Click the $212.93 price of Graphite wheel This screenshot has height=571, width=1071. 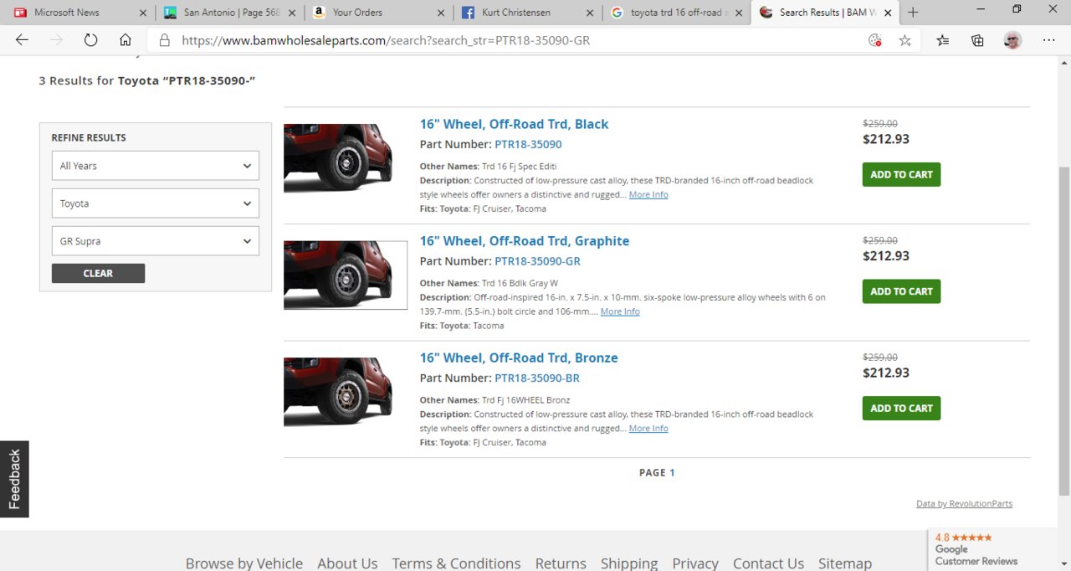click(x=886, y=256)
